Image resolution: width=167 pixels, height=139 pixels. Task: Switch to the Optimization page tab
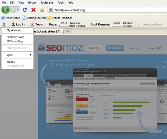(49, 31)
